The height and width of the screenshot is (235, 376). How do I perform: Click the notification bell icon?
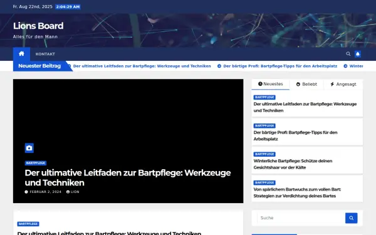(x=358, y=54)
